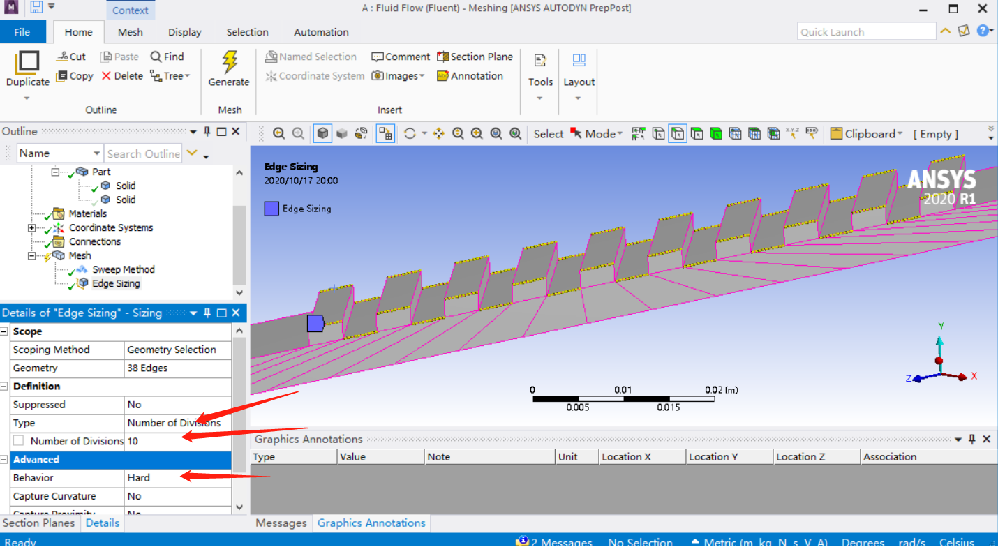This screenshot has height=547, width=998.
Task: Click the x,y,z coordinates pick icon
Action: coord(793,133)
